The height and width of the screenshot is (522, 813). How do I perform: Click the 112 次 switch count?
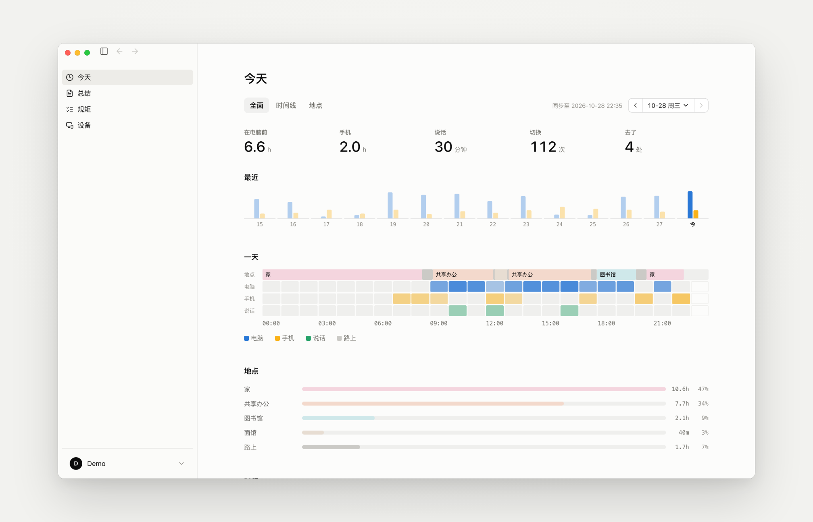pyautogui.click(x=547, y=147)
